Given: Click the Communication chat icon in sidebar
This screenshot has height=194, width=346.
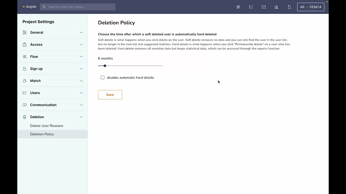Looking at the screenshot, I should 25,105.
